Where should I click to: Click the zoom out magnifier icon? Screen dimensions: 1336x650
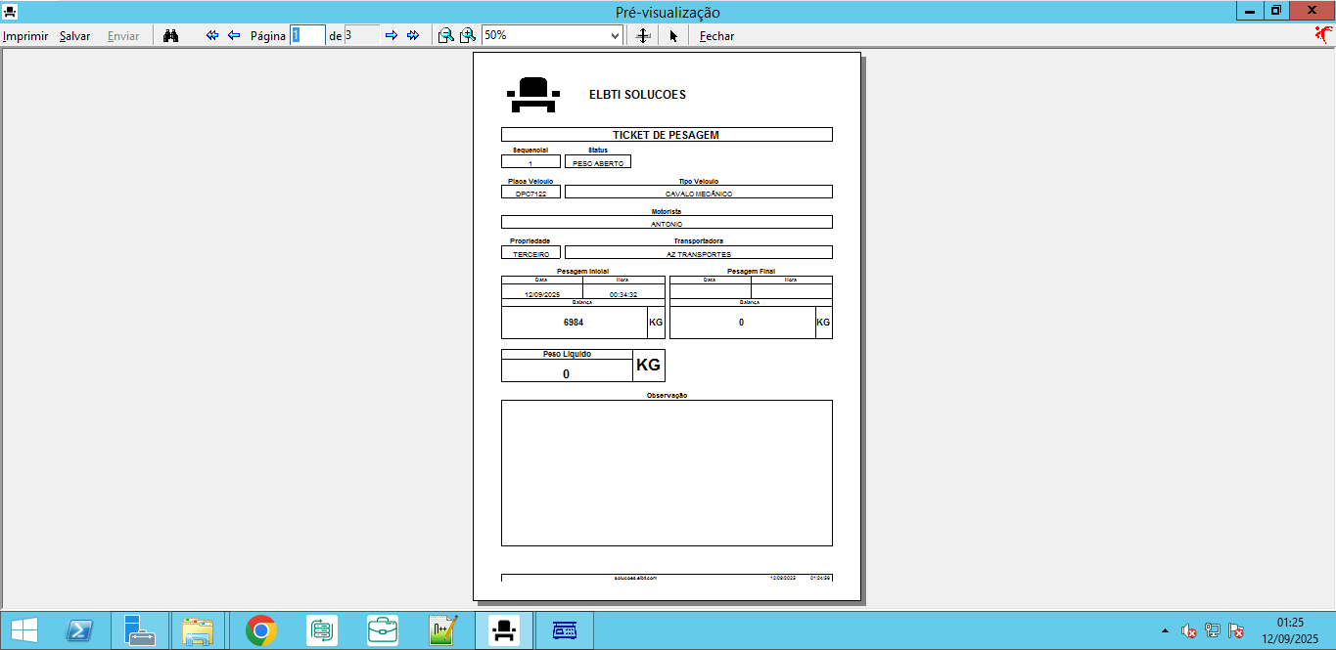[445, 36]
